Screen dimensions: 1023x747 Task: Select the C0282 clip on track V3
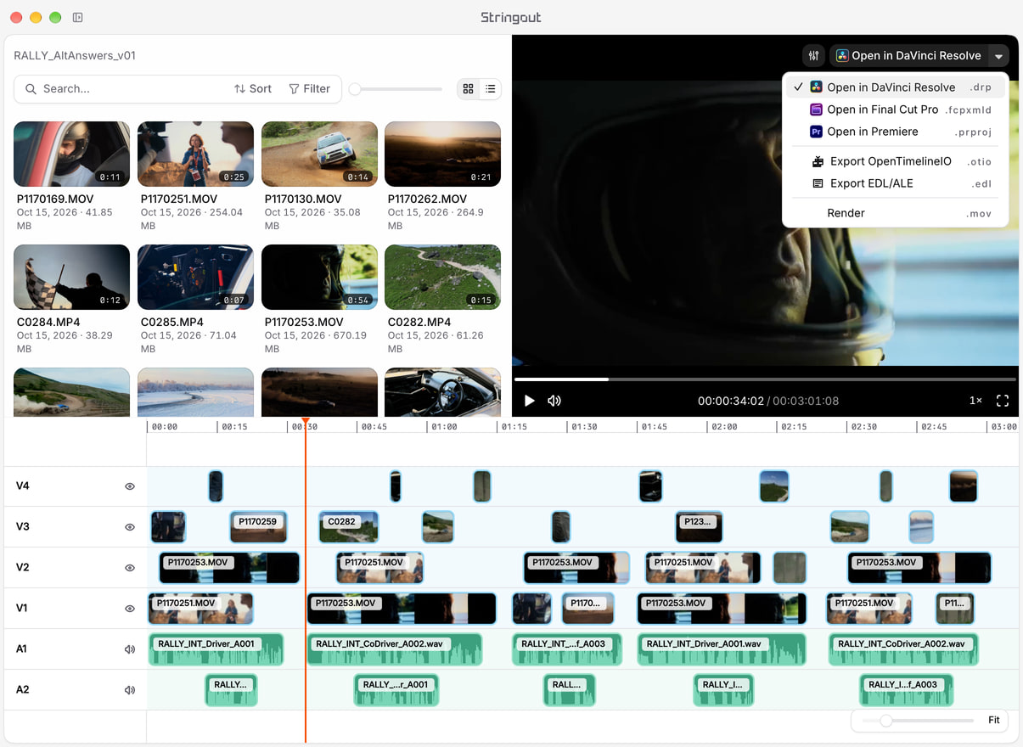349,527
